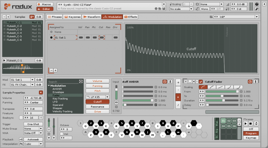Toggle the Vel checkbox under Octave
Viewport: 268px width, 148px height.
(x=62, y=133)
